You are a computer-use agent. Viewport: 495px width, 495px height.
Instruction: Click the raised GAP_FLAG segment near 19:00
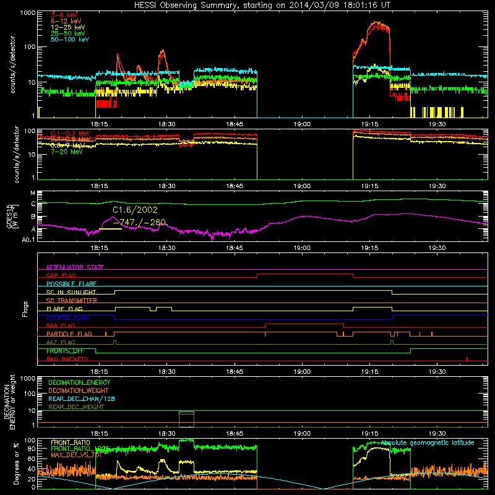click(x=305, y=273)
